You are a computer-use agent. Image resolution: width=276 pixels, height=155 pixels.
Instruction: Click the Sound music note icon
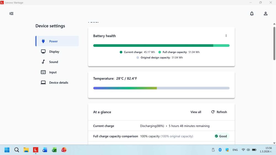(43, 62)
